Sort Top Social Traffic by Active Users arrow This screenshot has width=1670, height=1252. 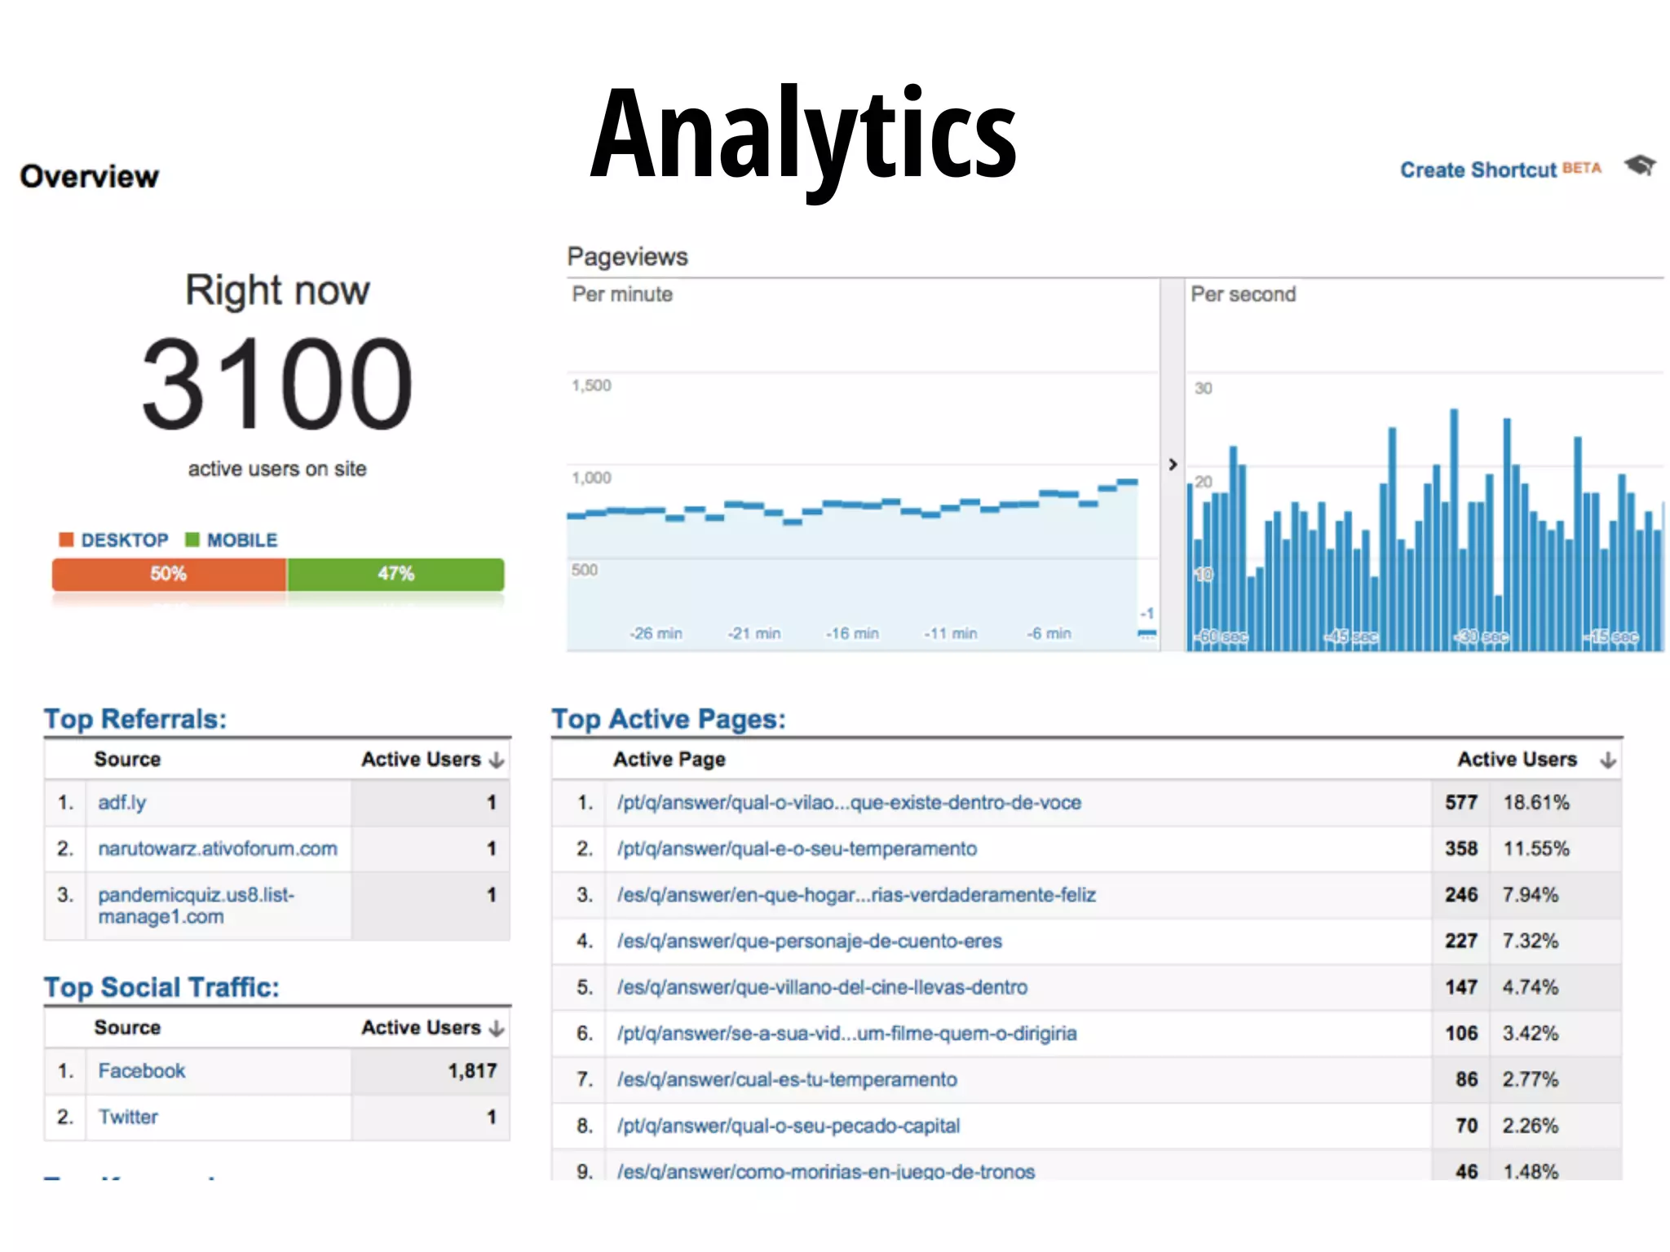pyautogui.click(x=497, y=1029)
